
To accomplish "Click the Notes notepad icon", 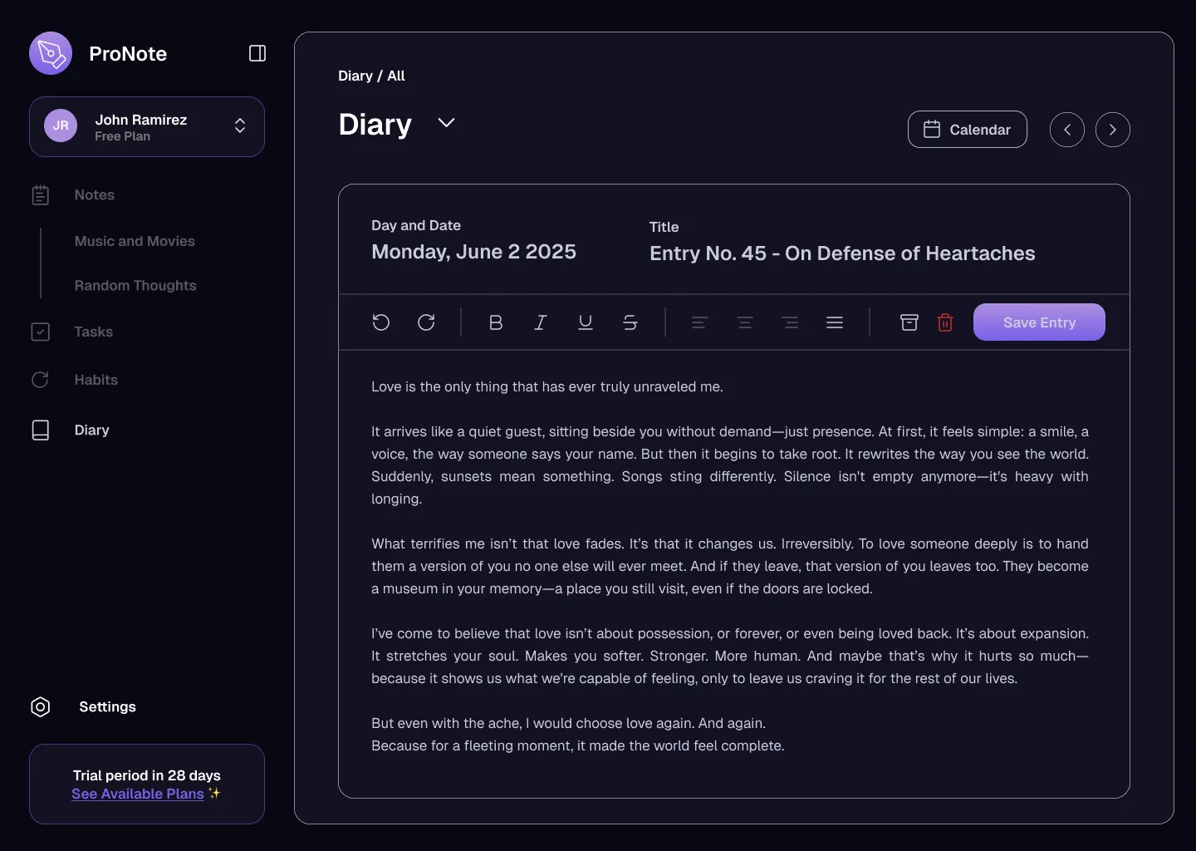I will click(41, 195).
